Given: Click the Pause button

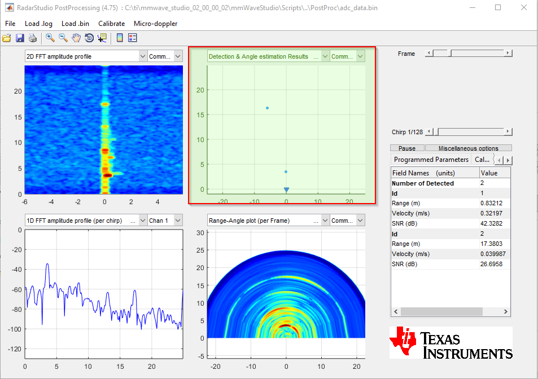Looking at the screenshot, I should (407, 148).
